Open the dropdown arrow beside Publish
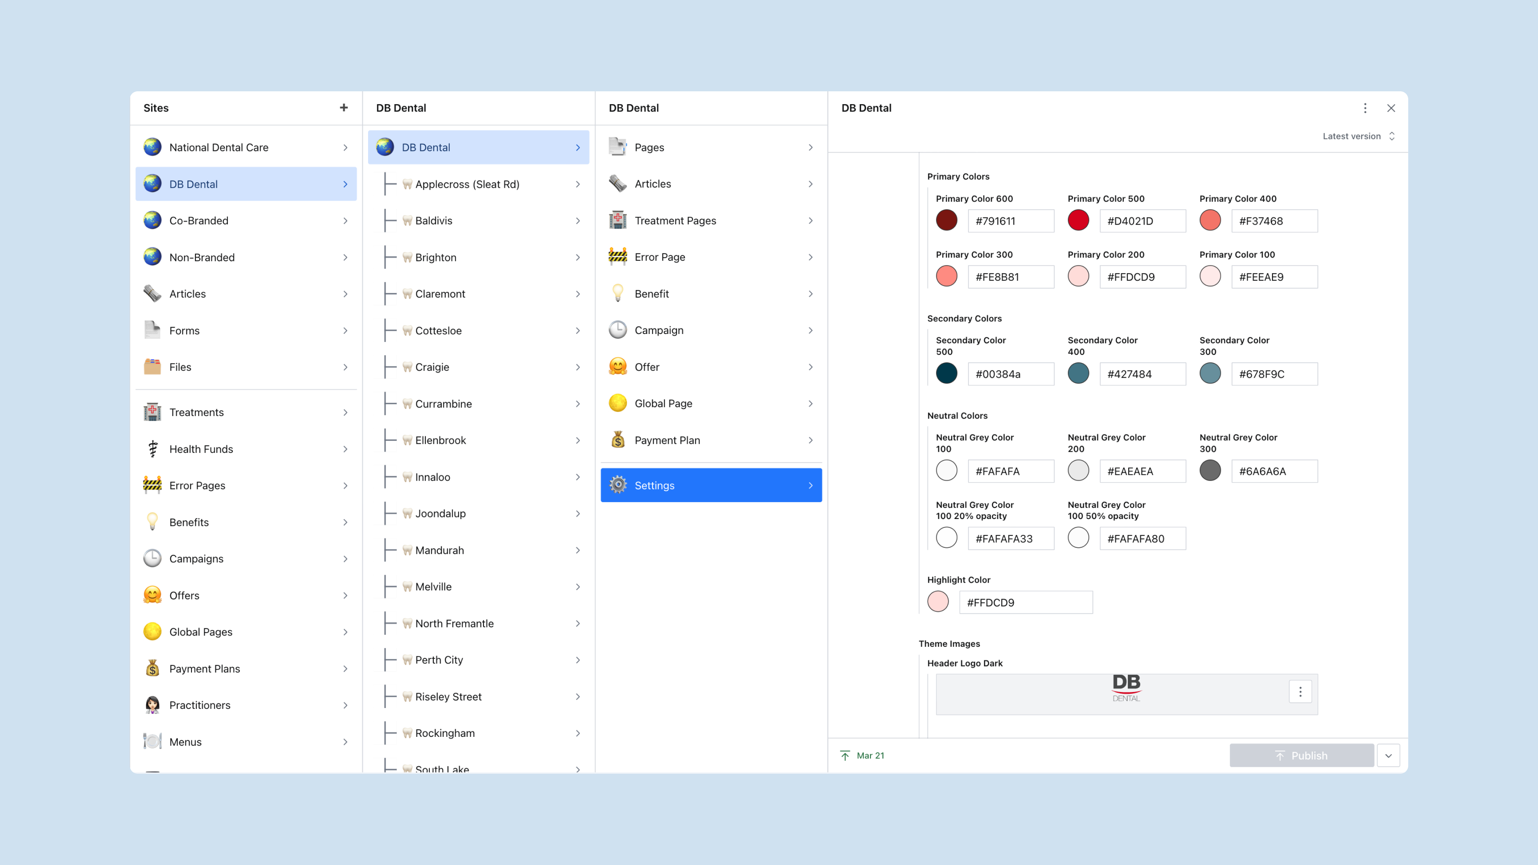Image resolution: width=1538 pixels, height=865 pixels. (1389, 755)
